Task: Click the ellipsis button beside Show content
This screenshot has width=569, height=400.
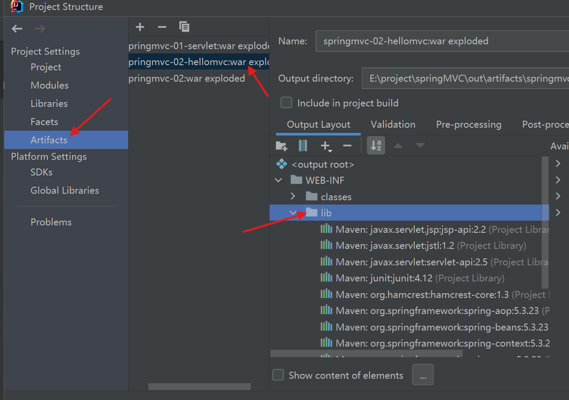Action: point(423,375)
